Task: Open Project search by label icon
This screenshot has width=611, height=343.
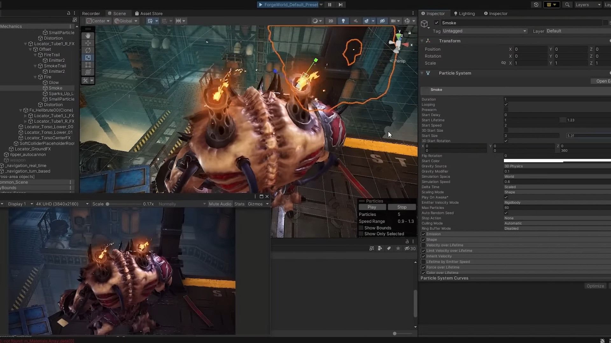Action: tap(389, 249)
